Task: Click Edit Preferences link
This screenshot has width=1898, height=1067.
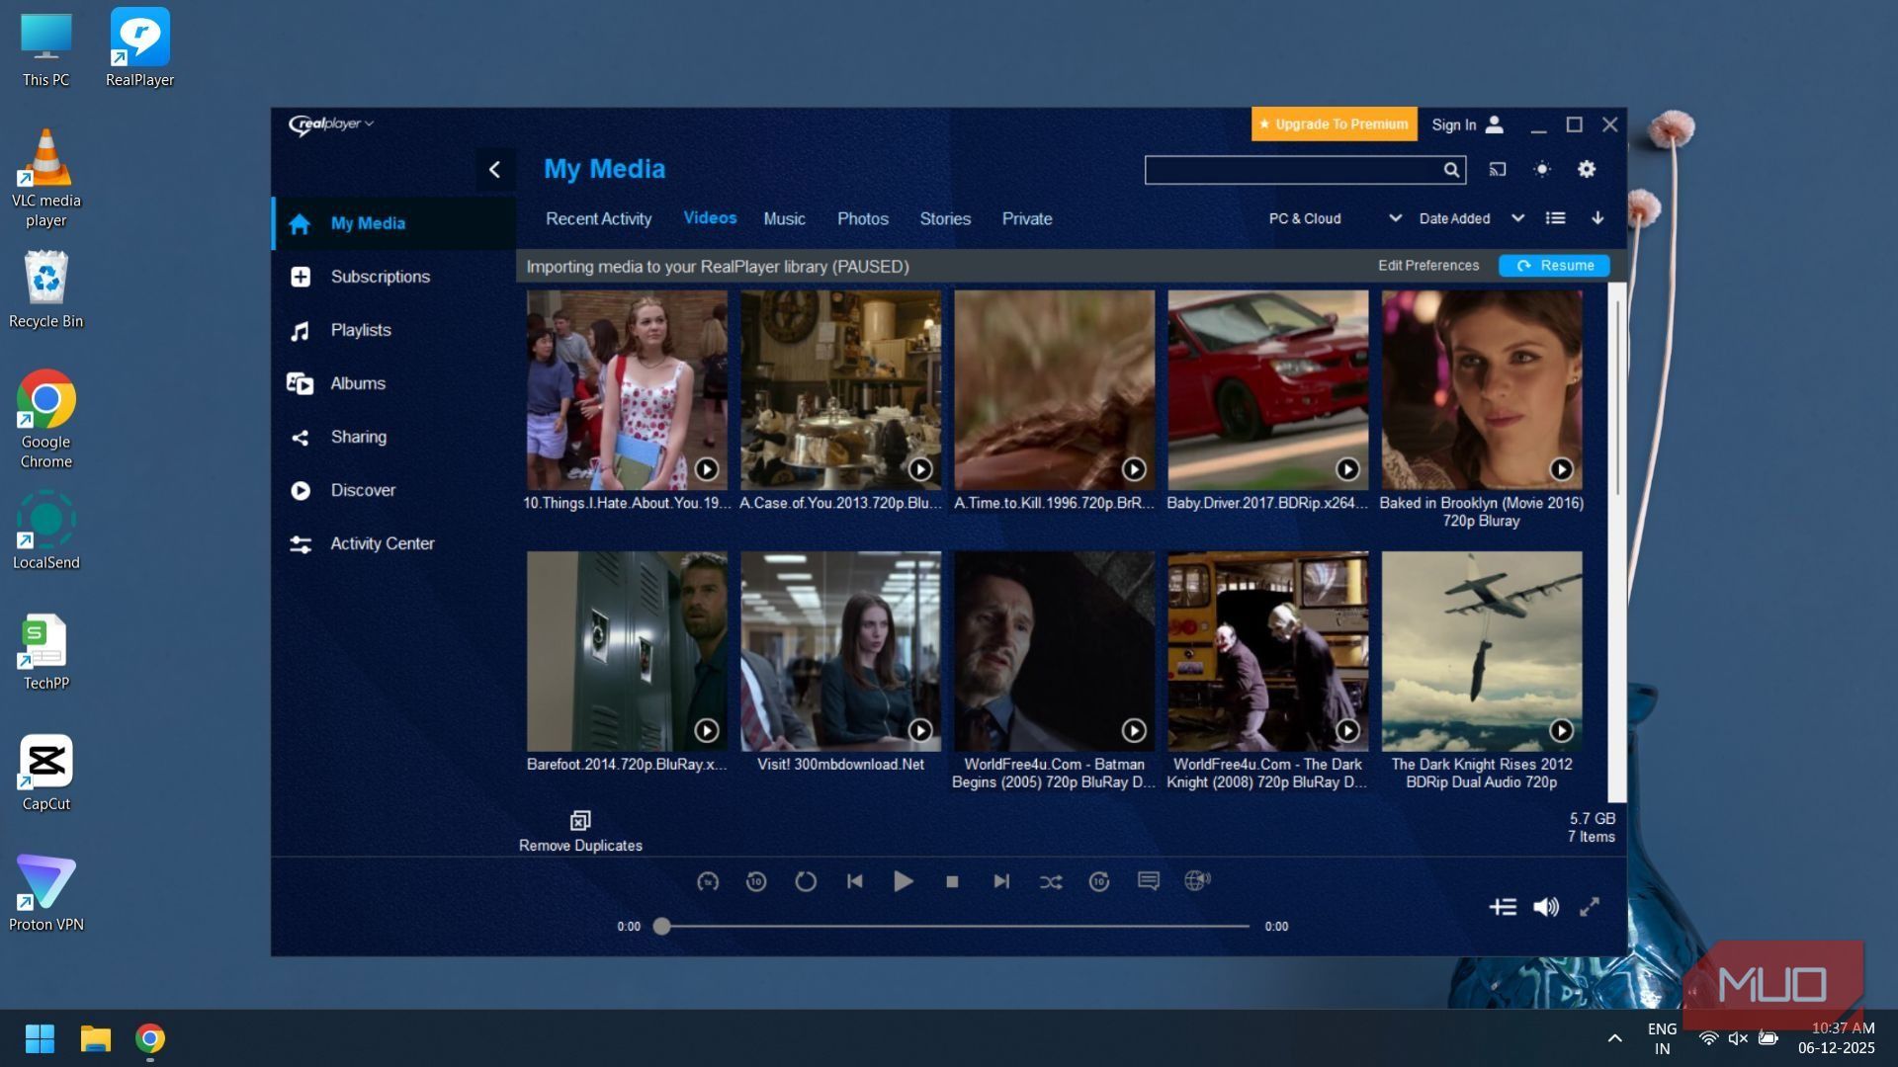Action: point(1428,266)
